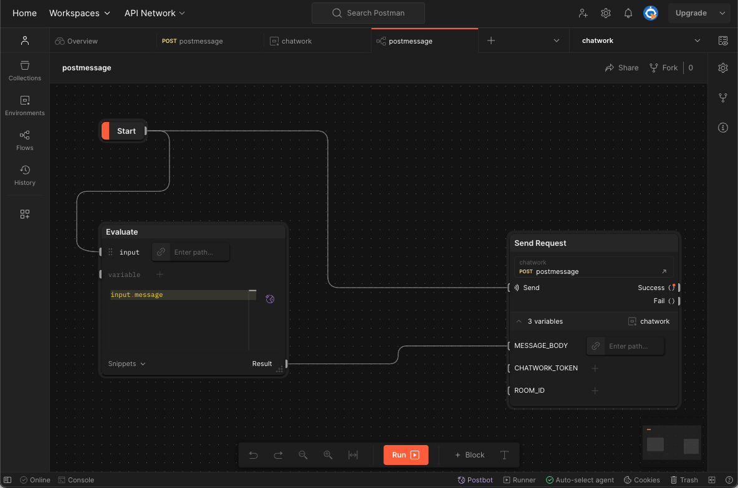
Task: Open the Workspaces dropdown
Action: coord(80,13)
